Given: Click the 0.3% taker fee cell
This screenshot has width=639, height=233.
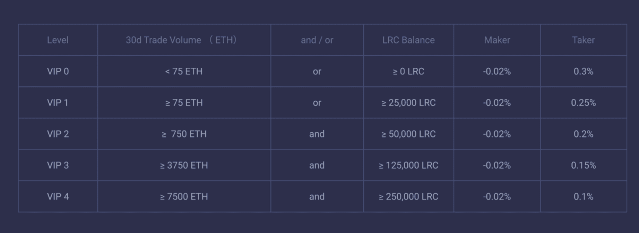Looking at the screenshot, I should (x=584, y=71).
